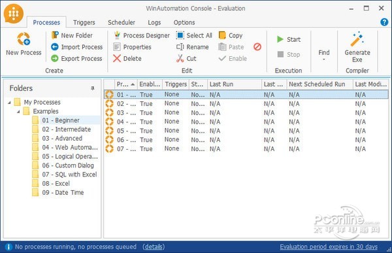
Task: Sort by Last Modi... column header
Action: click(x=370, y=84)
